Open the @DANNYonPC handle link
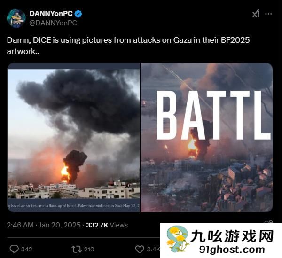 [x=53, y=23]
